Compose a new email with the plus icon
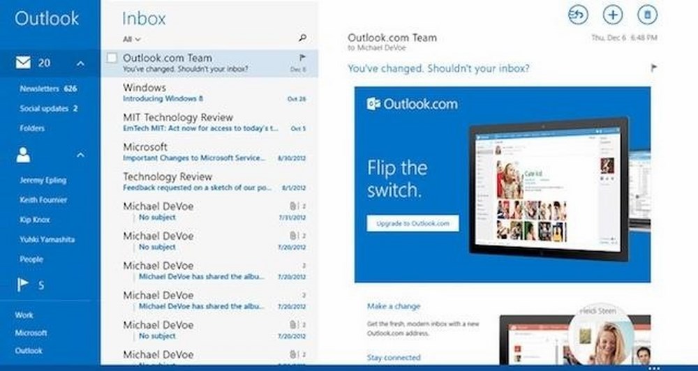 click(x=613, y=15)
